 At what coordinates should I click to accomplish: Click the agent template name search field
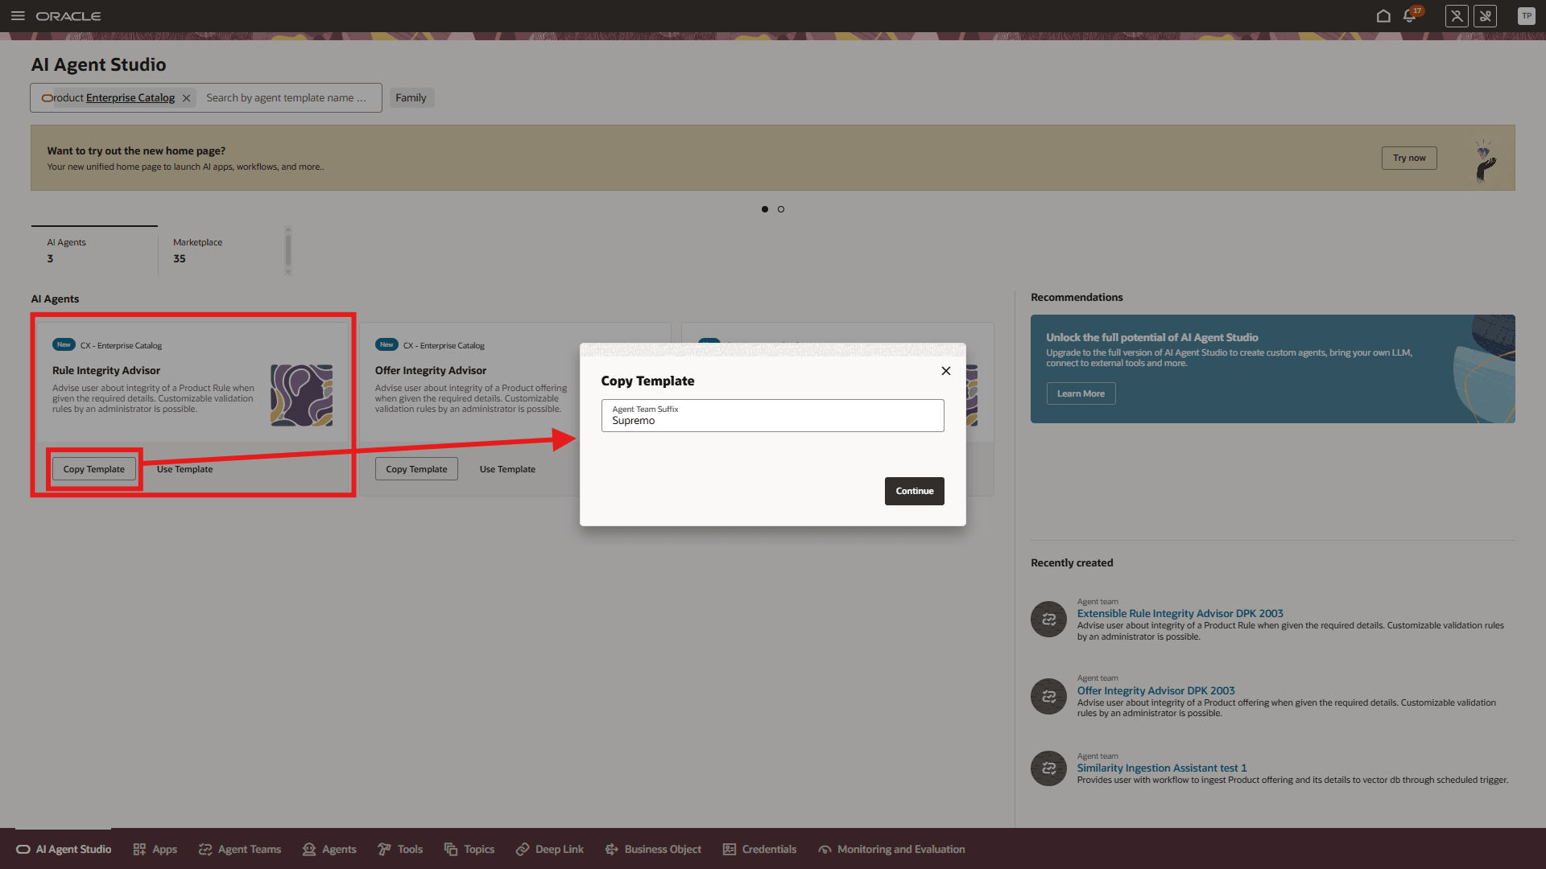coord(288,98)
